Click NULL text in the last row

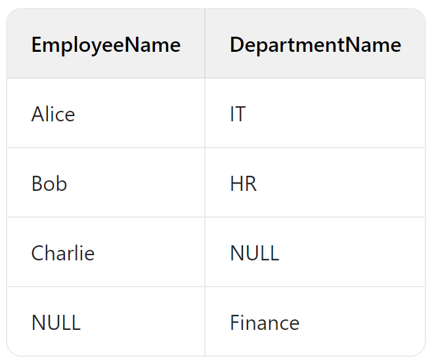[x=56, y=323]
